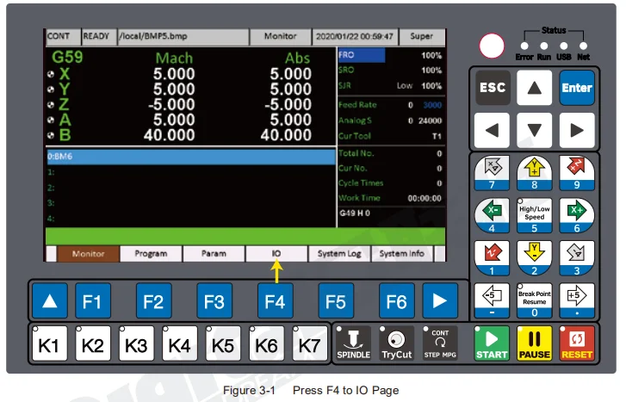The width and height of the screenshot is (626, 402).
Task: Click the red RESET button
Action: click(x=577, y=343)
